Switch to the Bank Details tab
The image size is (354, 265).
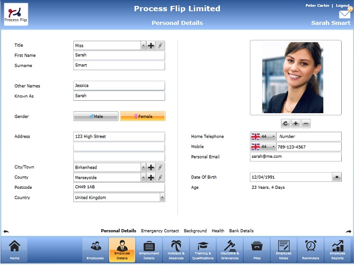[x=241, y=231]
